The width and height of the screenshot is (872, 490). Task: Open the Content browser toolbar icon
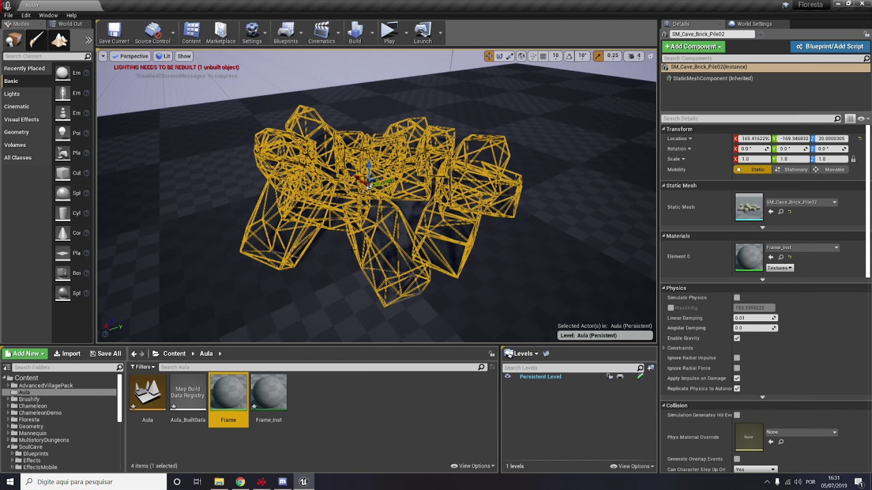(x=191, y=33)
